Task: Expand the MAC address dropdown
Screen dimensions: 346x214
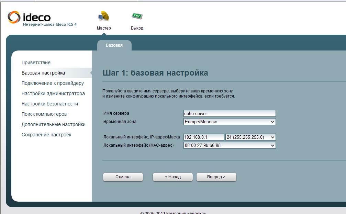Action: coord(230,145)
